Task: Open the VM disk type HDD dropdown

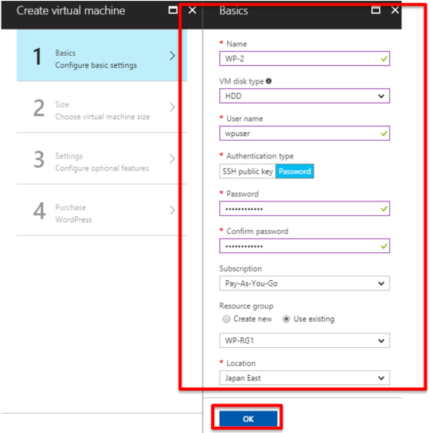Action: (304, 96)
